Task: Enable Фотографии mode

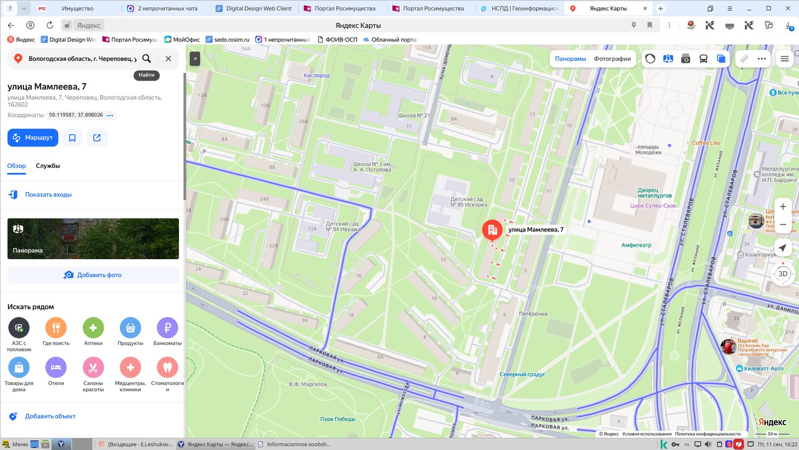Action: pos(613,59)
